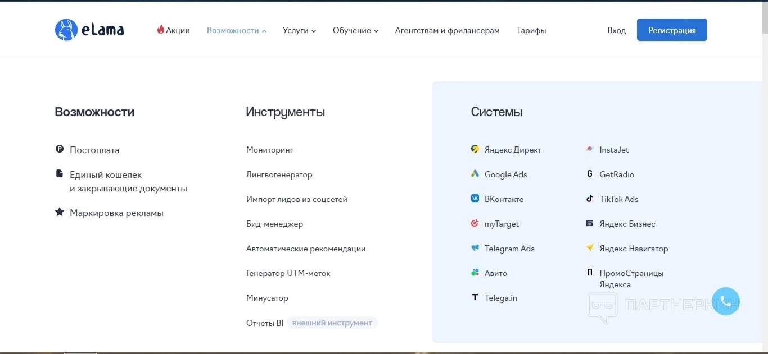Click the Авито logo icon
This screenshot has width=768, height=354.
(475, 273)
